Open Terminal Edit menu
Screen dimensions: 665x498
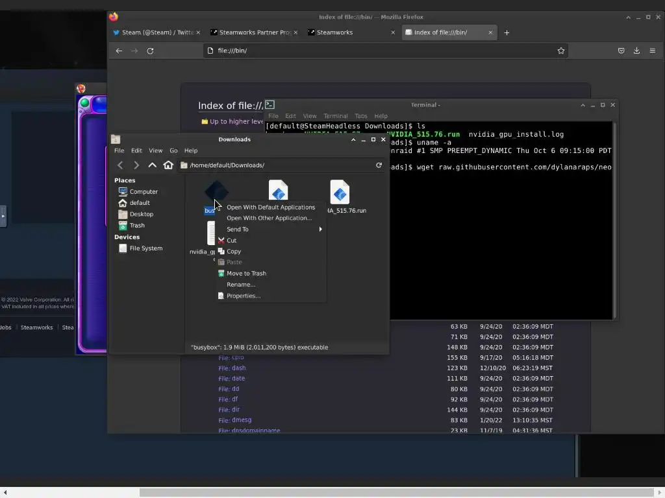click(290, 116)
